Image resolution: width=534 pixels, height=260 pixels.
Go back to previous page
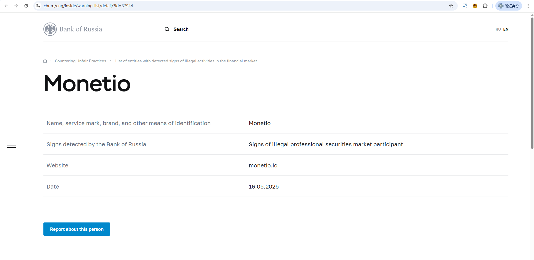pos(6,6)
